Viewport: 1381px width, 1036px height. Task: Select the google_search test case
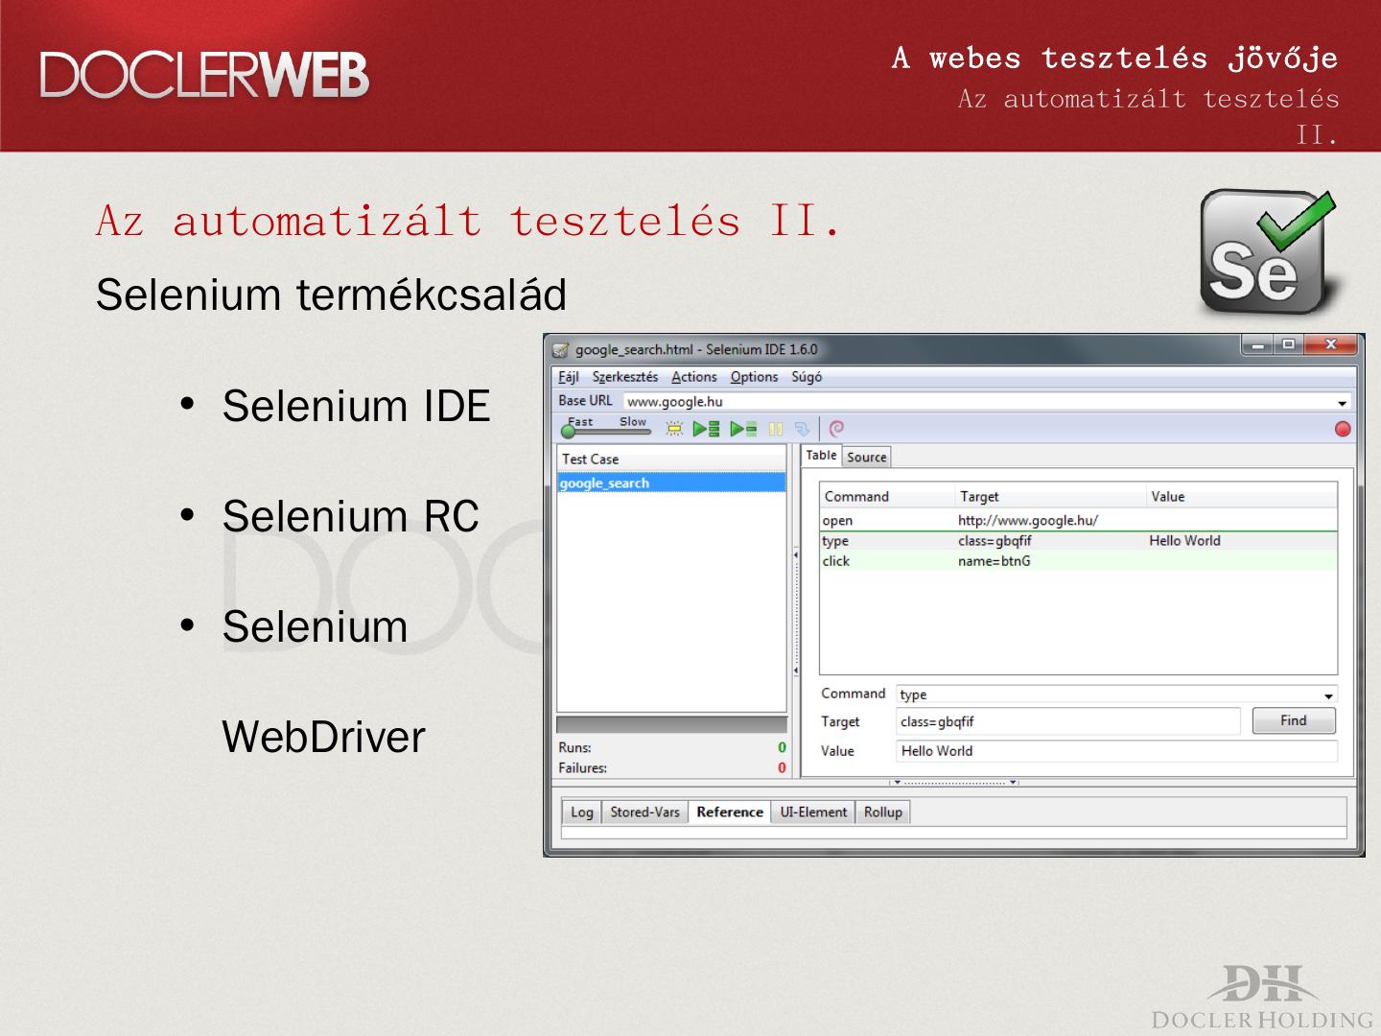tap(671, 483)
